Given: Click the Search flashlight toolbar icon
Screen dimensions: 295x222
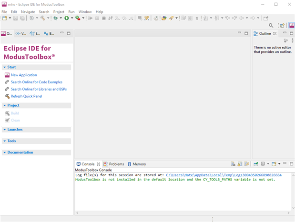Looking at the screenshot, I should [171, 18].
